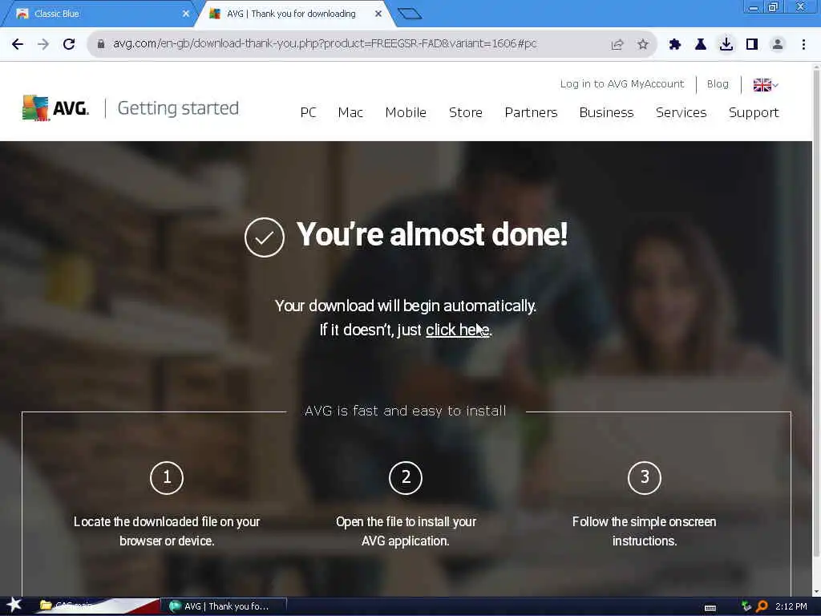Image resolution: width=821 pixels, height=616 pixels.
Task: Click the AVG logo
Action: 55,108
